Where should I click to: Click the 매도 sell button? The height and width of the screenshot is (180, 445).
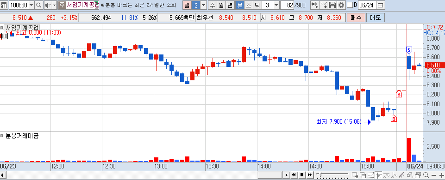pyautogui.click(x=375, y=18)
